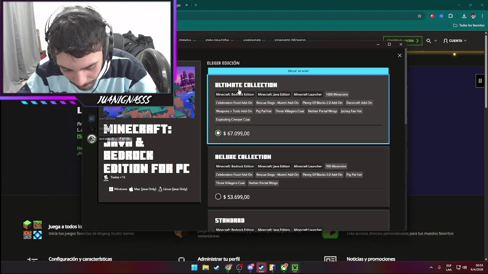Open the Todos los favoritos folder

[x=469, y=25]
